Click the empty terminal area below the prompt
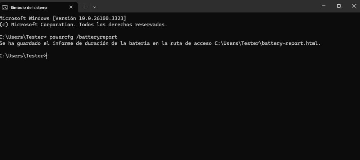Screen dimensions: 360x160 (180, 108)
